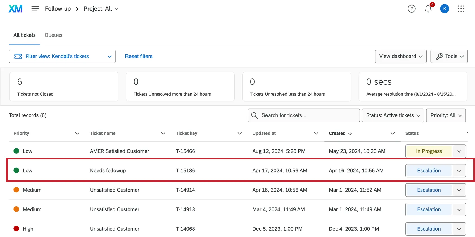Viewport: 475px width, 237px height.
Task: Open the app switcher grid icon
Action: (x=461, y=9)
